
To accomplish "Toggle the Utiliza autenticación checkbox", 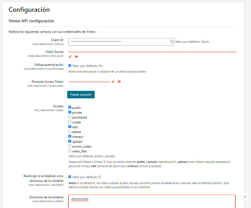I will point(70,66).
